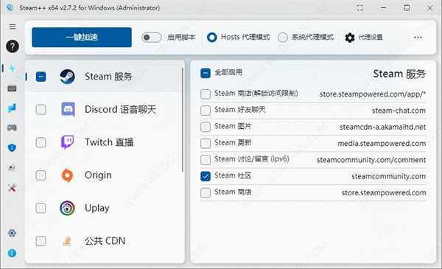
Task: Select the Origin list item
Action: 105,175
